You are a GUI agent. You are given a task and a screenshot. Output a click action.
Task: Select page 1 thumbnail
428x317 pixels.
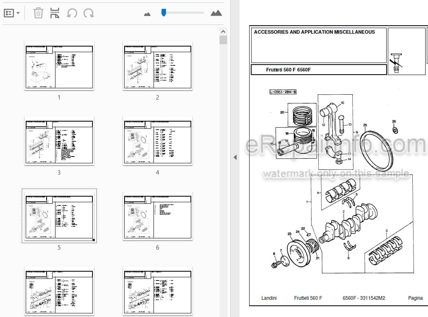pyautogui.click(x=59, y=66)
